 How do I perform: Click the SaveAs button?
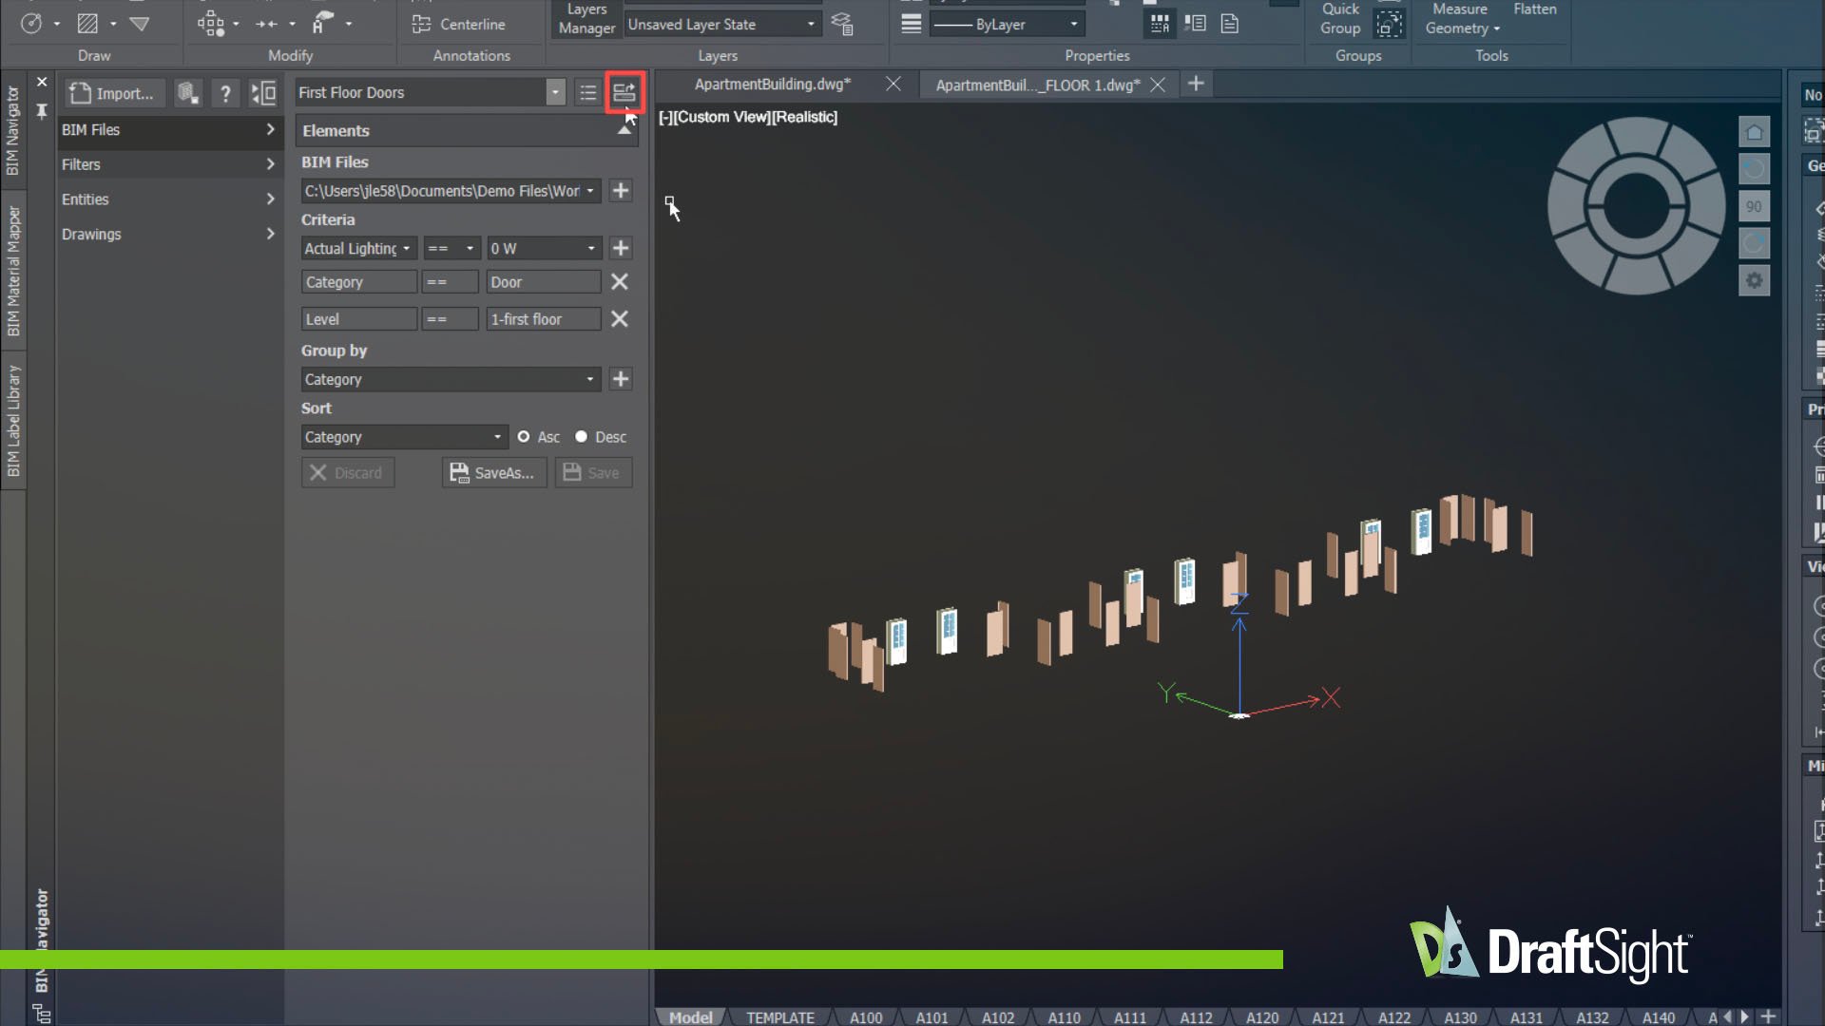click(493, 472)
